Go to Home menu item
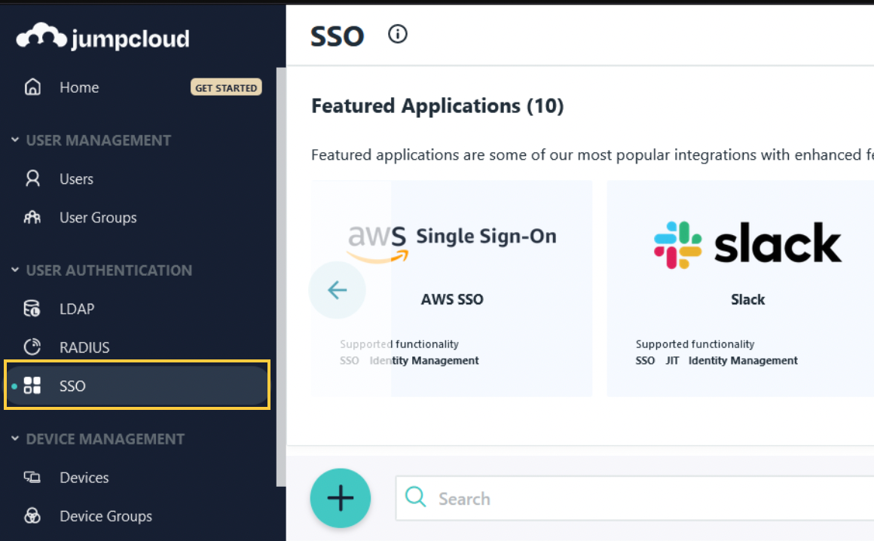Image resolution: width=874 pixels, height=541 pixels. (79, 87)
